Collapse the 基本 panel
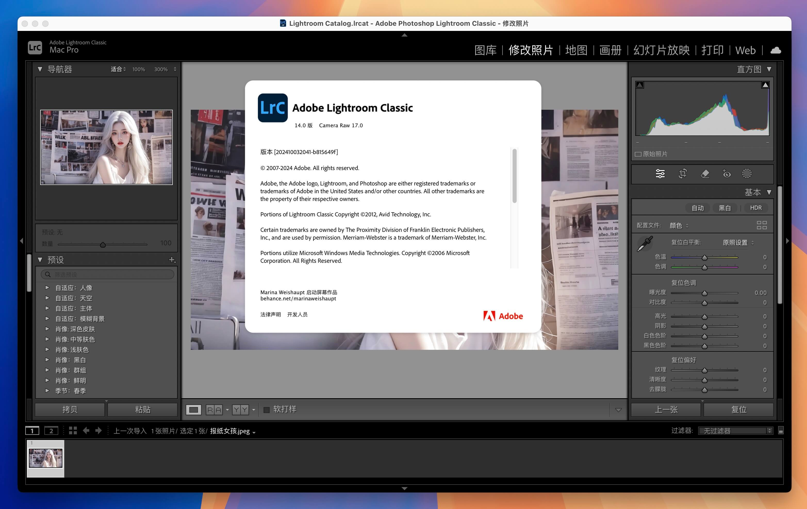807x509 pixels. pyautogui.click(x=769, y=193)
